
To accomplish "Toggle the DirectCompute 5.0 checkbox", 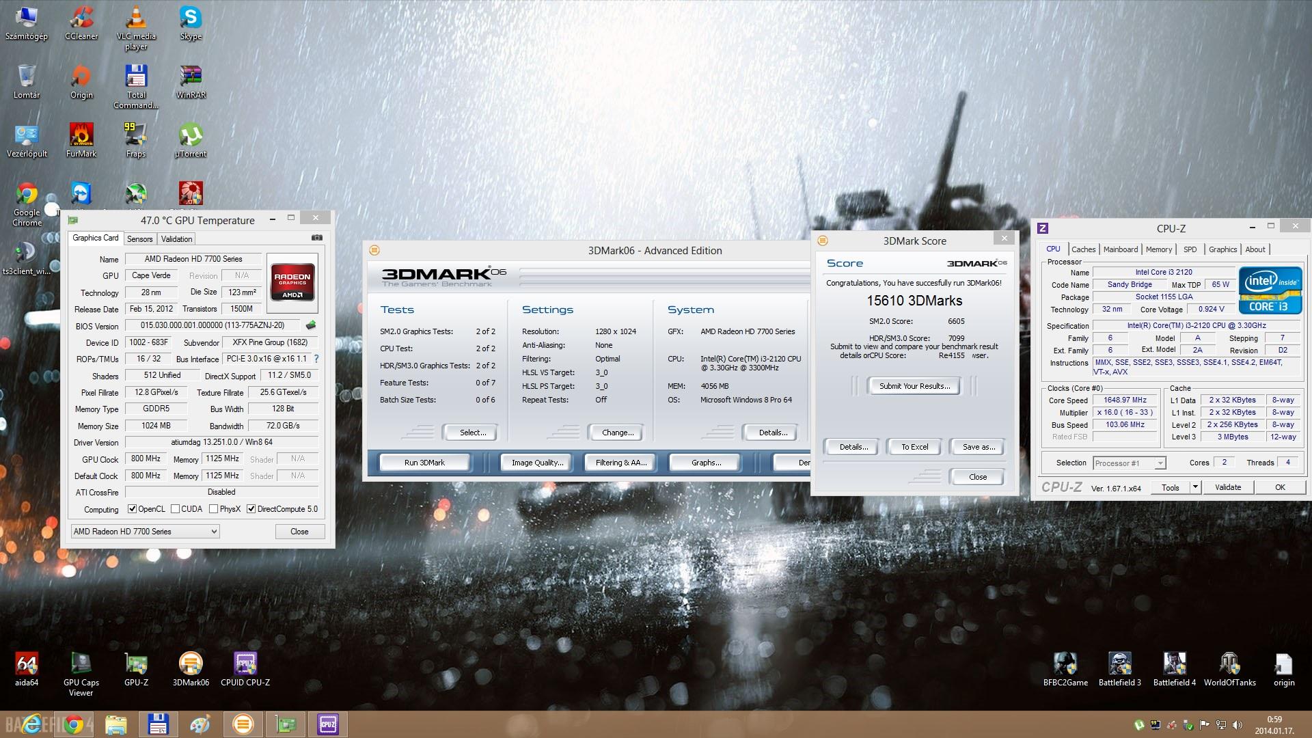I will pos(251,509).
